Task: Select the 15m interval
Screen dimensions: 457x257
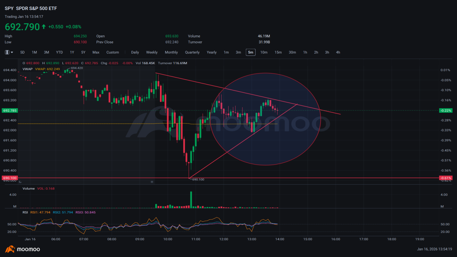Action: coord(278,52)
